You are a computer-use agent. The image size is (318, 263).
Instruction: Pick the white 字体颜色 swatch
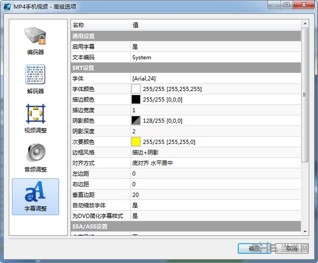click(x=136, y=89)
